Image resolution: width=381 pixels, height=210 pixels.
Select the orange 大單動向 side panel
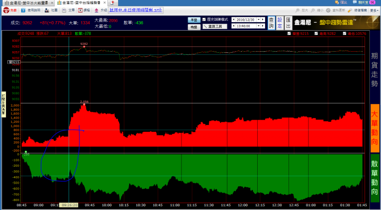click(x=375, y=128)
